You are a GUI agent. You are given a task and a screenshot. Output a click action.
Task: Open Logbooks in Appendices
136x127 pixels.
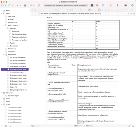13,87
